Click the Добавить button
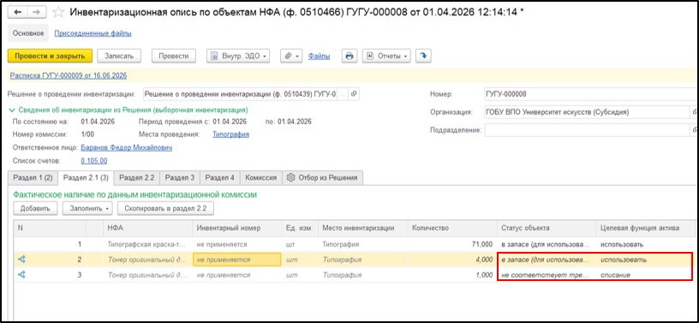 (x=35, y=208)
